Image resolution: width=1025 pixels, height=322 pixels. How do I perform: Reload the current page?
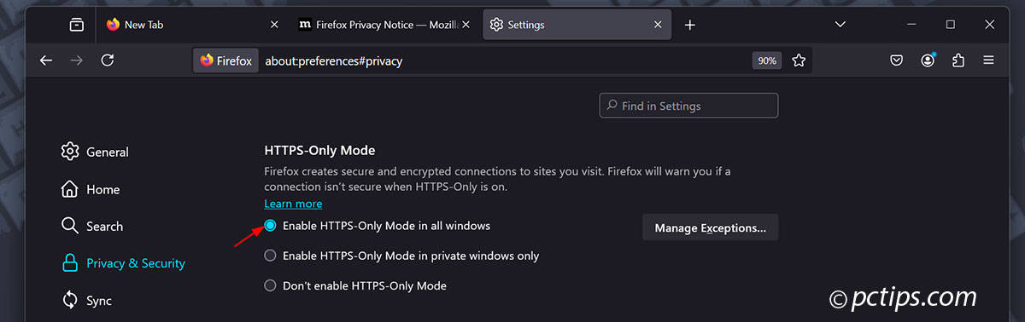coord(108,60)
